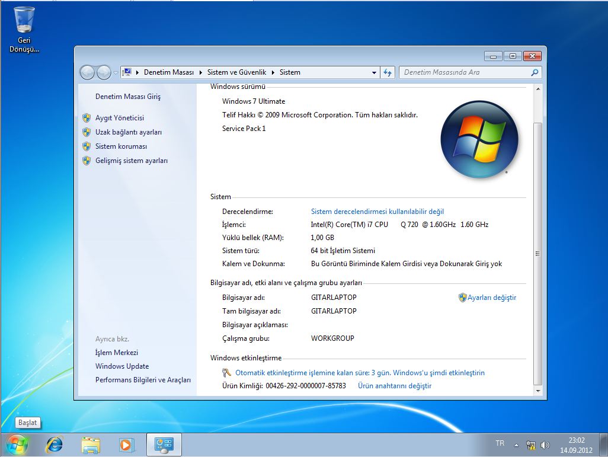Open Windows Update link

click(x=121, y=366)
